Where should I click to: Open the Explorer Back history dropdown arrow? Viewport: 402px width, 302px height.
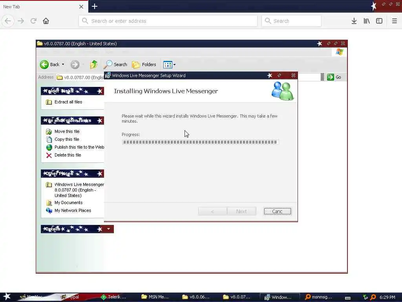(63, 64)
